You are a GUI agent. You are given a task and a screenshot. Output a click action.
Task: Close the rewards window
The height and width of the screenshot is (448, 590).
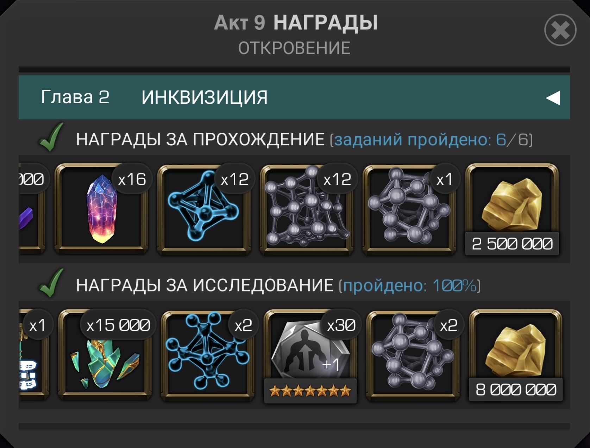(560, 30)
